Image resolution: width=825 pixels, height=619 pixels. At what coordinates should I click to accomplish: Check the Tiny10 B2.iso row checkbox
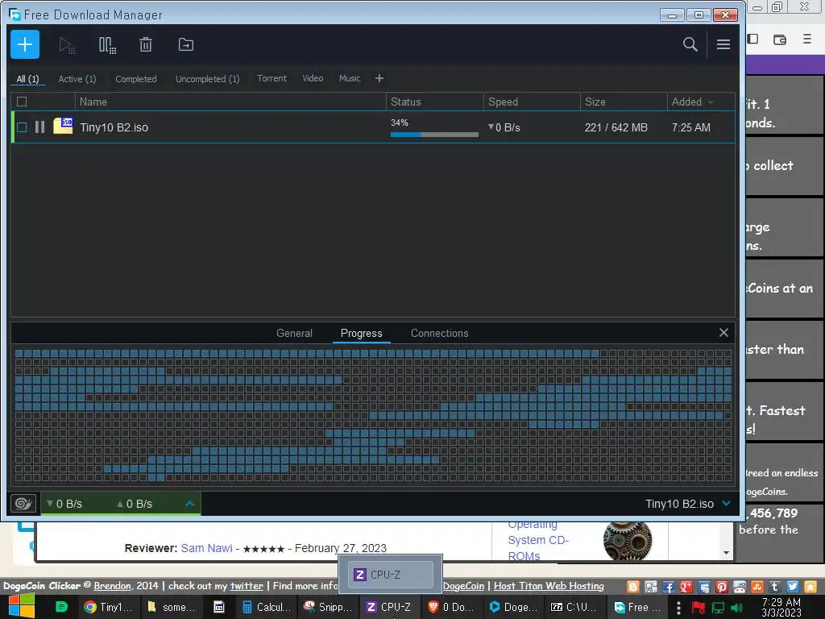(22, 127)
